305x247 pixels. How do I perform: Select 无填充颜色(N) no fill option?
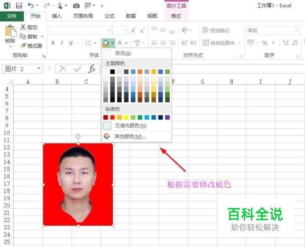click(137, 126)
